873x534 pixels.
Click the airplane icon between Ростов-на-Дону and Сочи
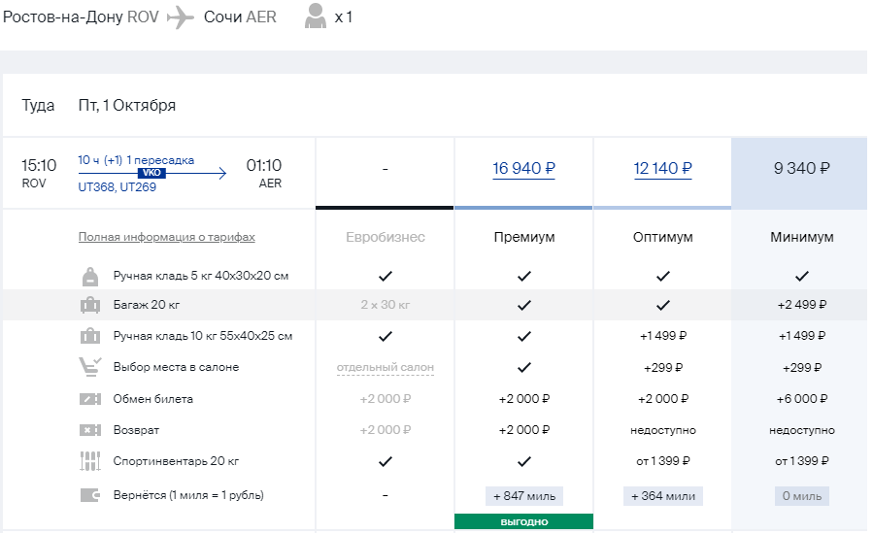pyautogui.click(x=180, y=17)
